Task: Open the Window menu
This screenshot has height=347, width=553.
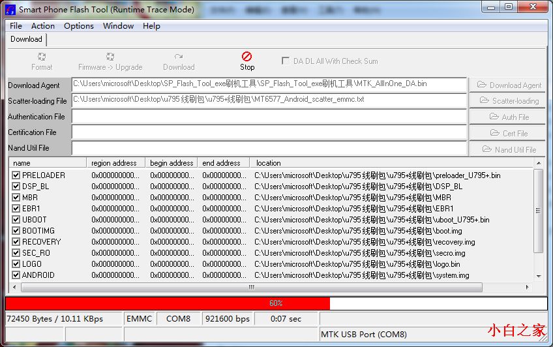Action: click(x=118, y=25)
